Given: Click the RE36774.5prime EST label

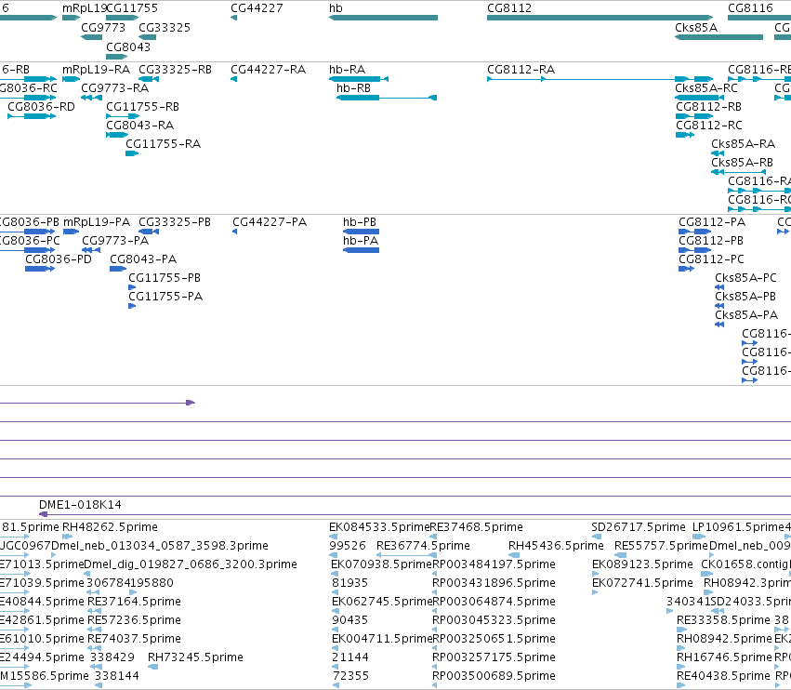Looking at the screenshot, I should point(423,546).
